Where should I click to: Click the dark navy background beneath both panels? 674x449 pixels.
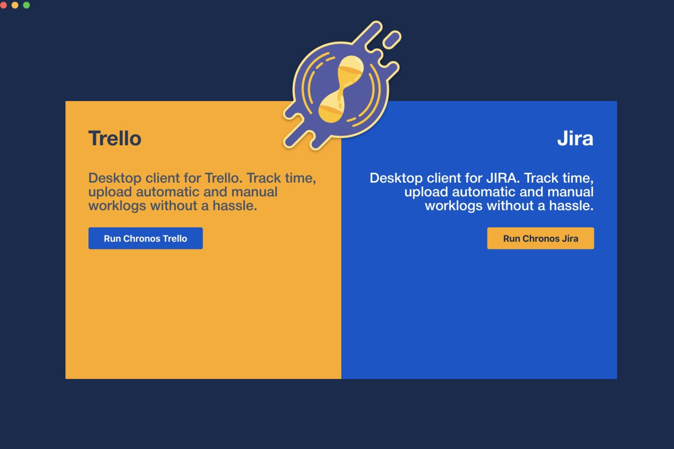coord(337,413)
